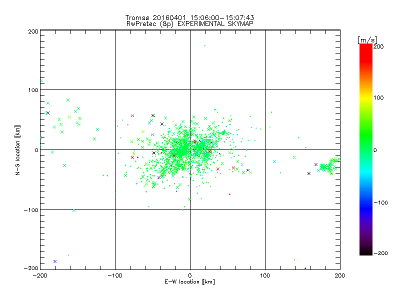
Task: Click the colorbar tick label '-100'
Action: pos(380,202)
